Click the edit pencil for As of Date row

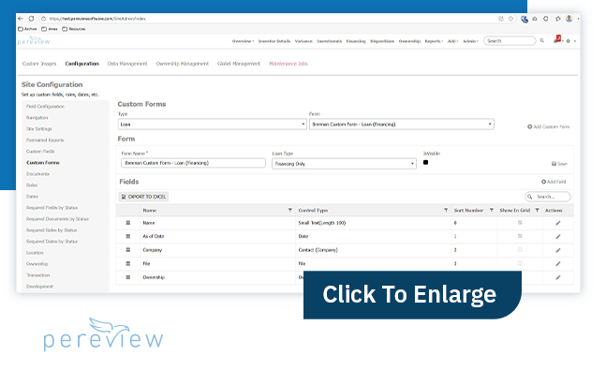pyautogui.click(x=558, y=237)
